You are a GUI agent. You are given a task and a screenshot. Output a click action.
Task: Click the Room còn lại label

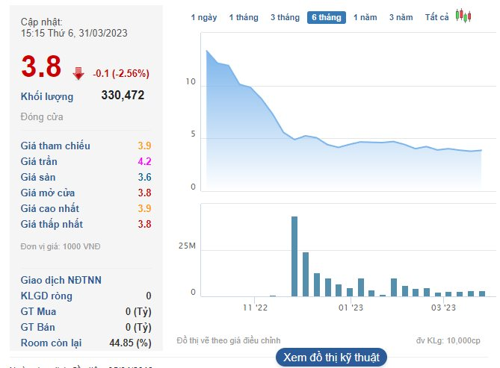tap(52, 343)
